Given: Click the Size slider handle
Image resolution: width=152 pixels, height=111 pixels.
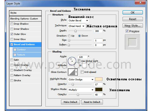Looking at the screenshot, I should [69, 40].
